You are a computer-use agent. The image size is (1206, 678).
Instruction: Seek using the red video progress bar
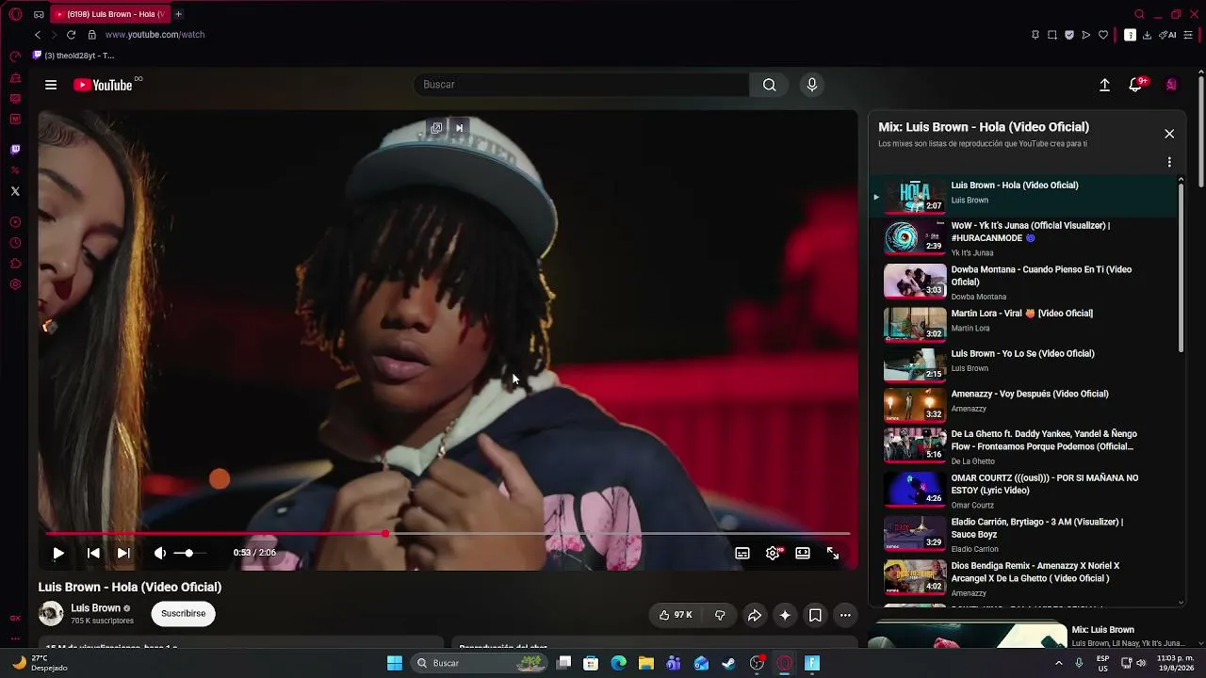(x=448, y=534)
